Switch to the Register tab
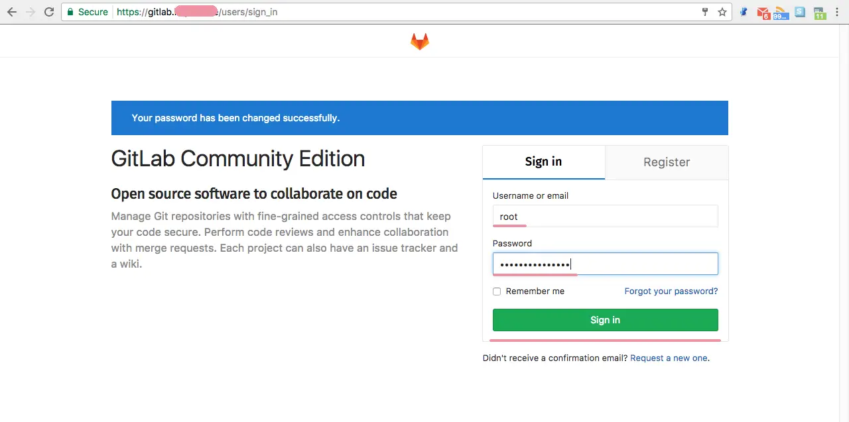Image resolution: width=849 pixels, height=422 pixels. point(667,162)
